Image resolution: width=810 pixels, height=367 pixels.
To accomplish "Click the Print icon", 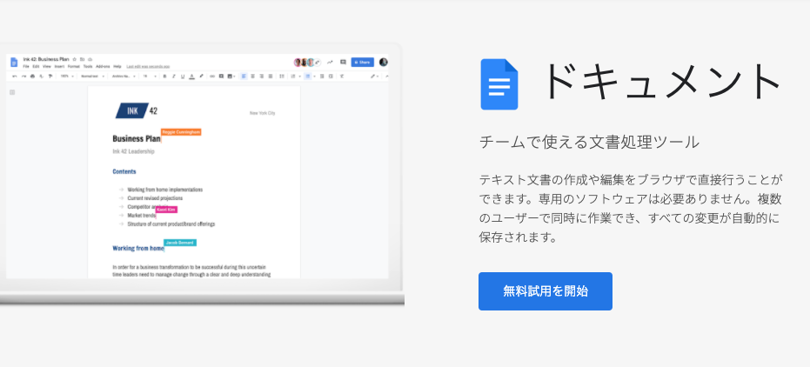I will pos(32,77).
